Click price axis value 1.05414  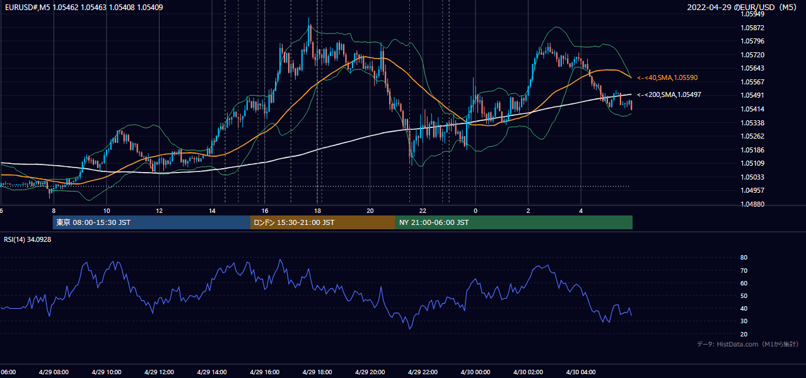click(752, 109)
